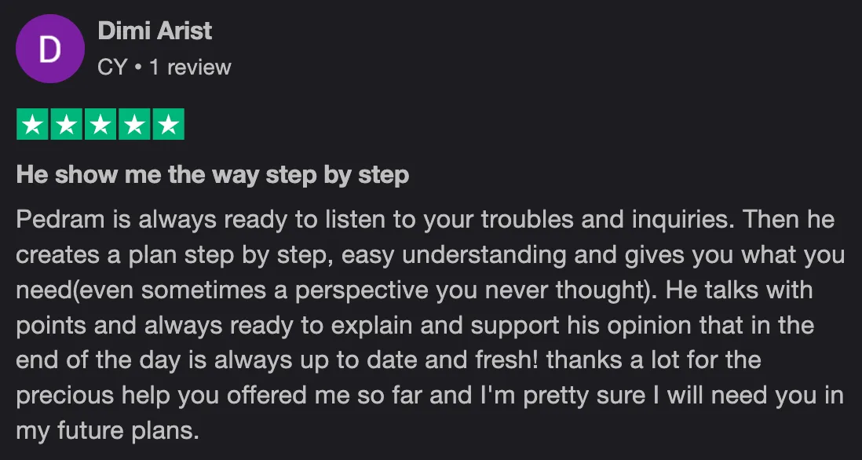Click the fourth green rating star

point(134,124)
